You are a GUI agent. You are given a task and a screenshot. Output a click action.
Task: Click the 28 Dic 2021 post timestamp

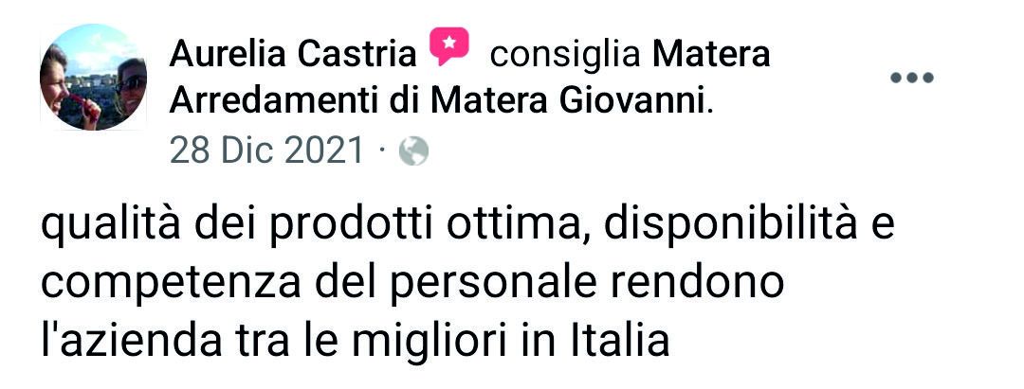tap(266, 151)
